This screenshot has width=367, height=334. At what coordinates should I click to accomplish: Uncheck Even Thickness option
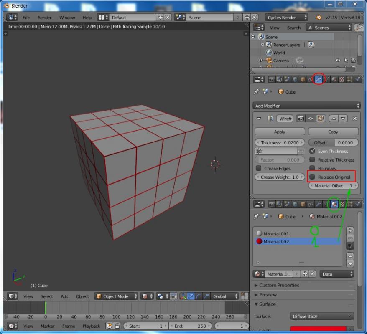[x=312, y=151]
